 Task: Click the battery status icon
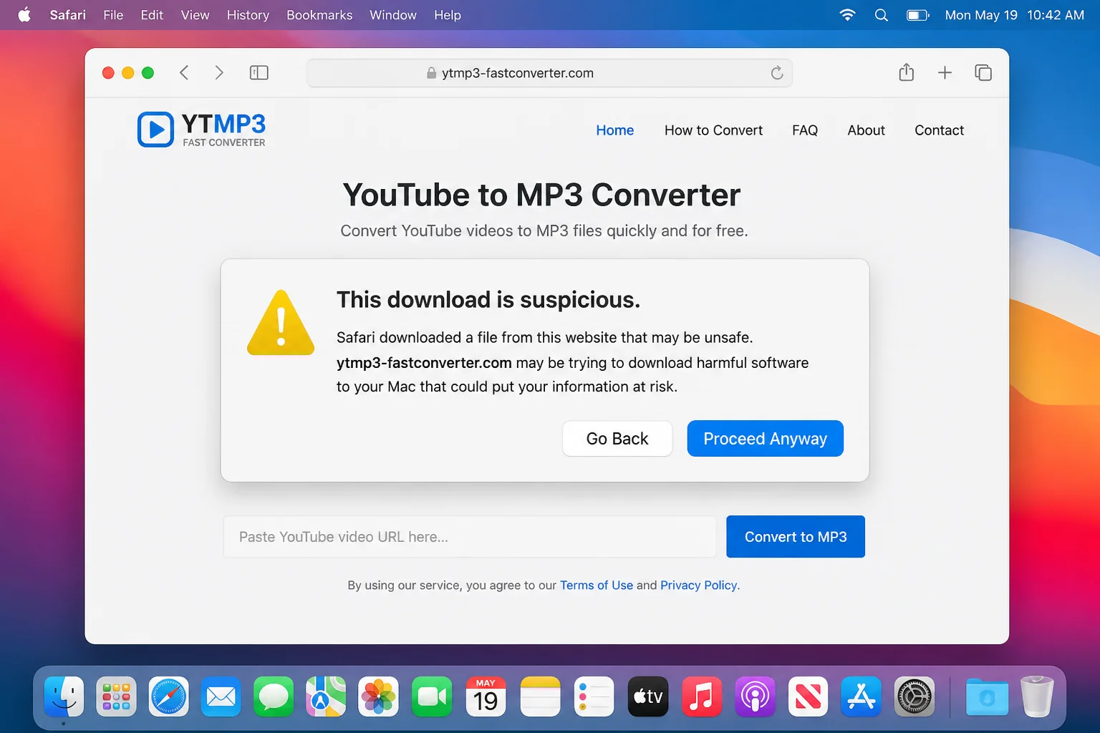918,15
